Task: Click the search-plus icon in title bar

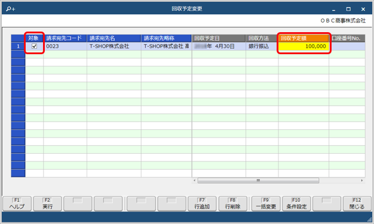Action: click(11, 9)
